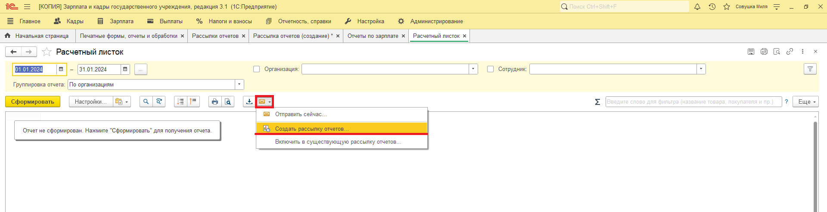Open top-right preview icon

(777, 52)
